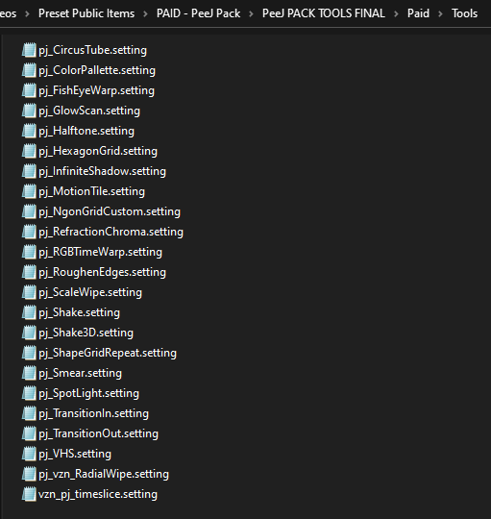491x519 pixels.
Task: Select file name pj_RGBTimeWarp.setting
Action: (100, 252)
